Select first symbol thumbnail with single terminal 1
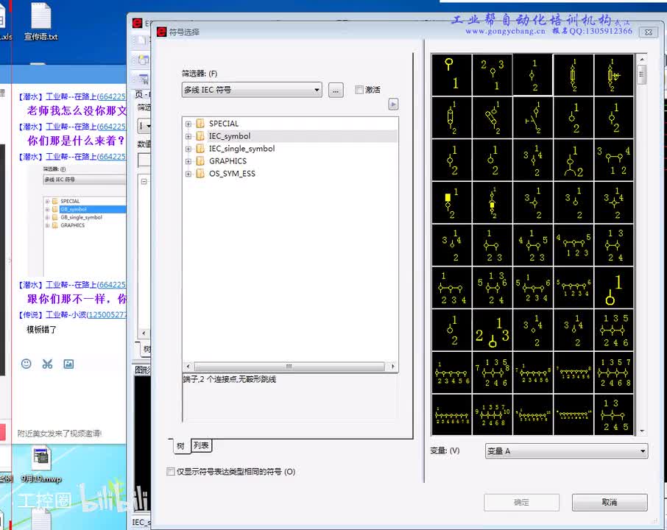This screenshot has width=667, height=530. click(x=452, y=74)
